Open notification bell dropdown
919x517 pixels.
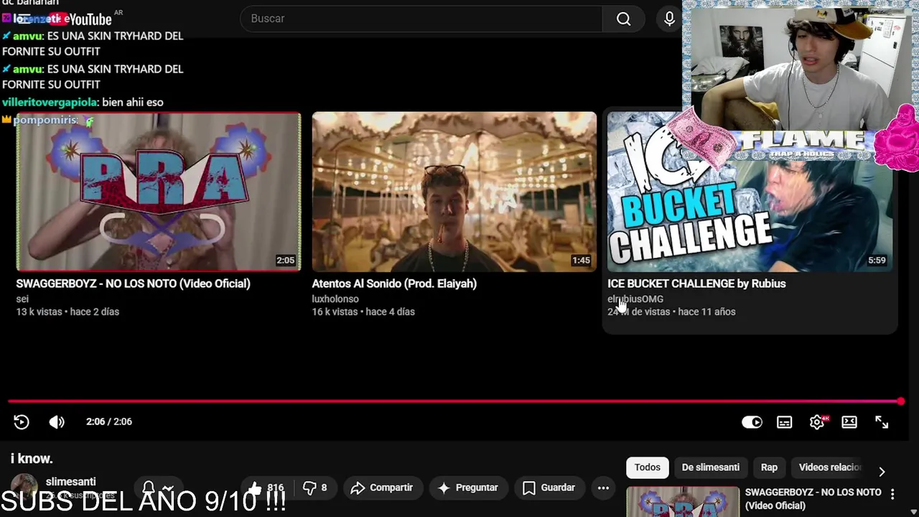(158, 488)
